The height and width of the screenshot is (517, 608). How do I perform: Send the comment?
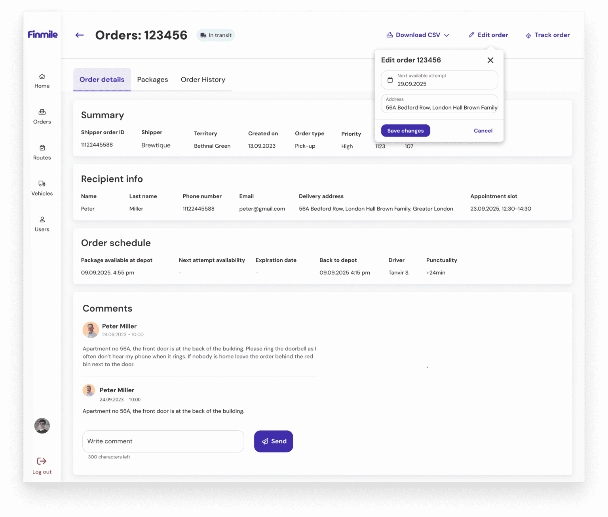point(274,441)
